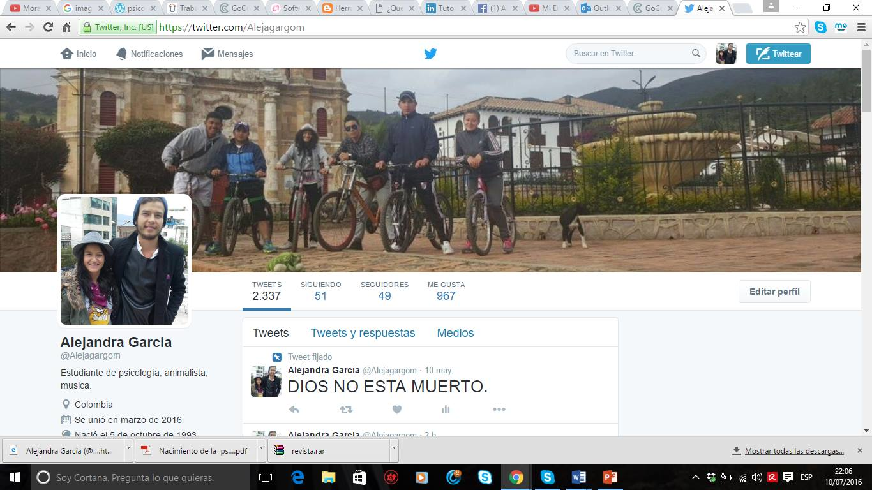872x490 pixels.
Task: Click the Twittear compose button
Action: 778,54
